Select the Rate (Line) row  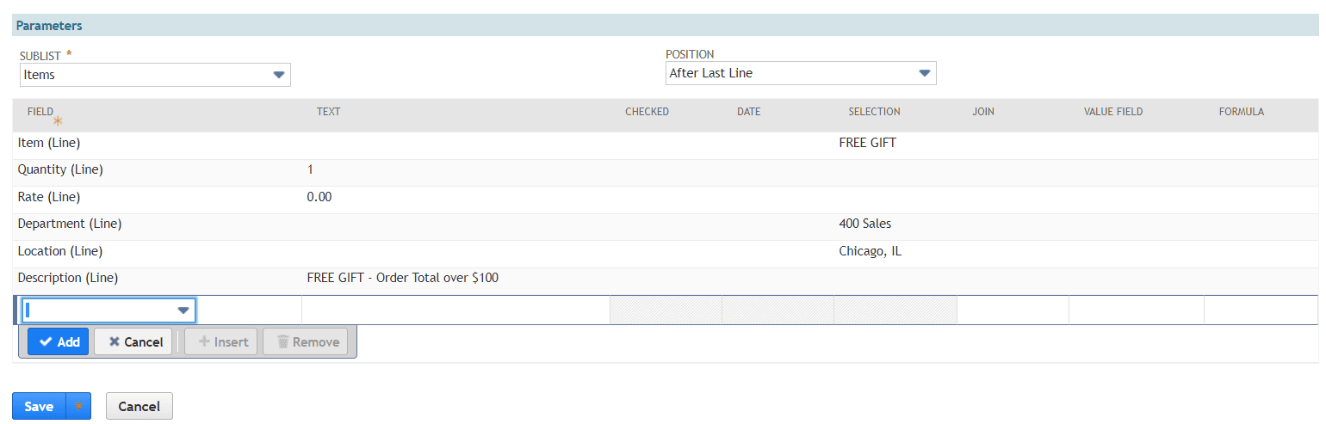click(x=49, y=197)
